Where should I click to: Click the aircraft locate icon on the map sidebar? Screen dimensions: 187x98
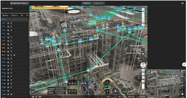click(143, 78)
